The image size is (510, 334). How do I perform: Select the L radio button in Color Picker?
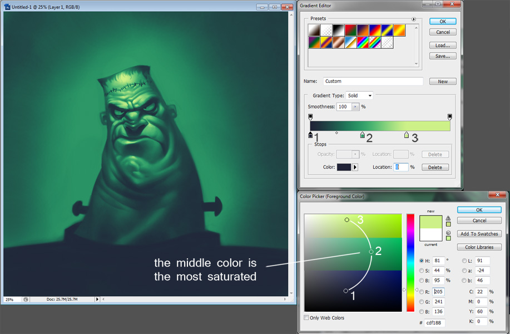[464, 261]
